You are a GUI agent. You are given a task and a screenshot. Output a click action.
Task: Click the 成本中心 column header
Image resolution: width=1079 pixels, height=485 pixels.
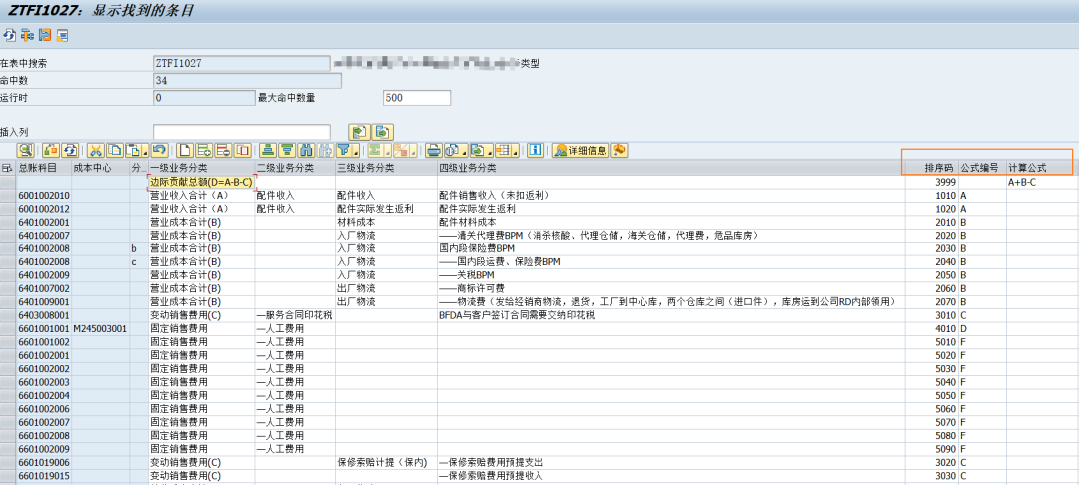[x=101, y=167]
